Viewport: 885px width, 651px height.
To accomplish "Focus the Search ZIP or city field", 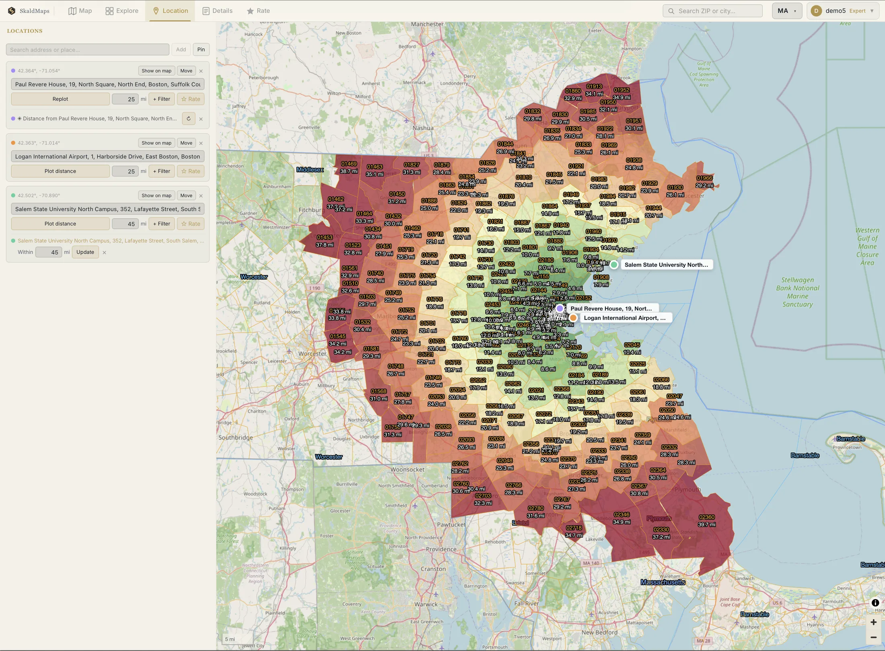I will 712,11.
